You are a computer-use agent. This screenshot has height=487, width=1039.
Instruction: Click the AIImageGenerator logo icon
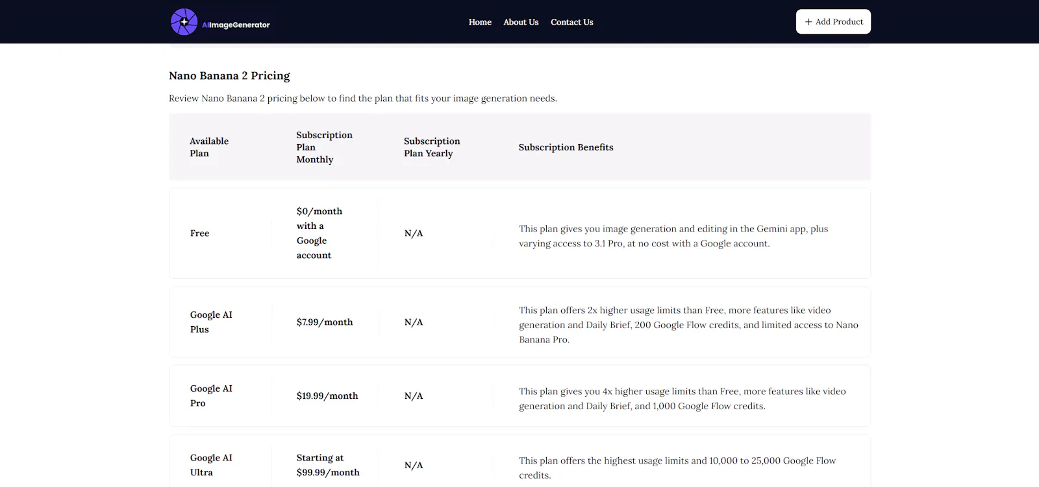(184, 22)
